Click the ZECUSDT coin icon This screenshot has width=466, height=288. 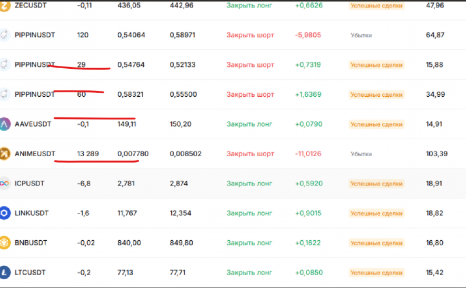coord(5,5)
